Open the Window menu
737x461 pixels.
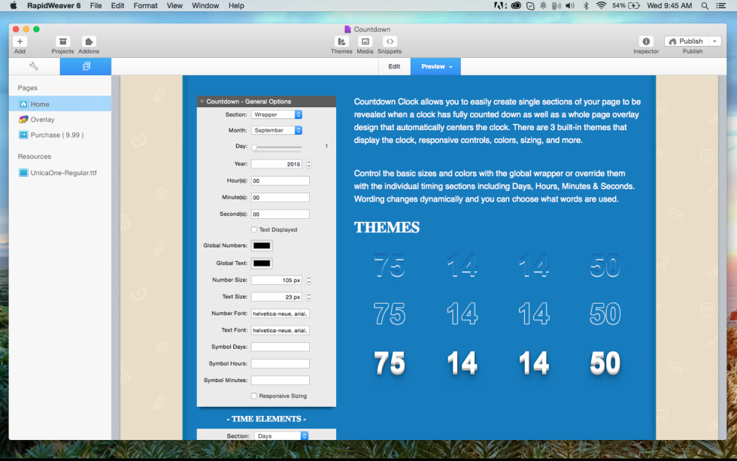205,5
